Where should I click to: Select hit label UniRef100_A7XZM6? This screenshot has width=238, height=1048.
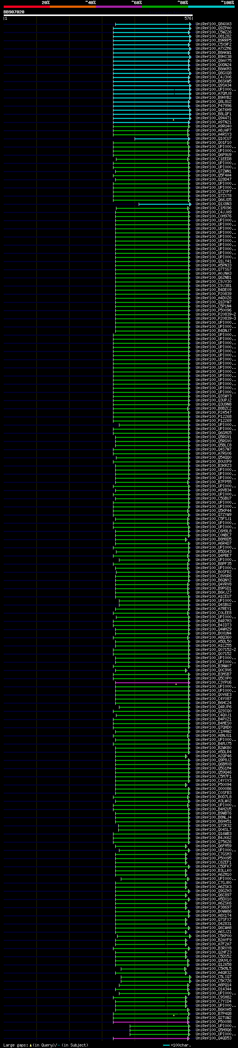pyautogui.click(x=213, y=48)
